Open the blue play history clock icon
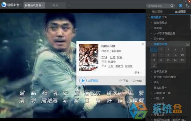Screen dimensions: 191x121 click(x=180, y=5)
